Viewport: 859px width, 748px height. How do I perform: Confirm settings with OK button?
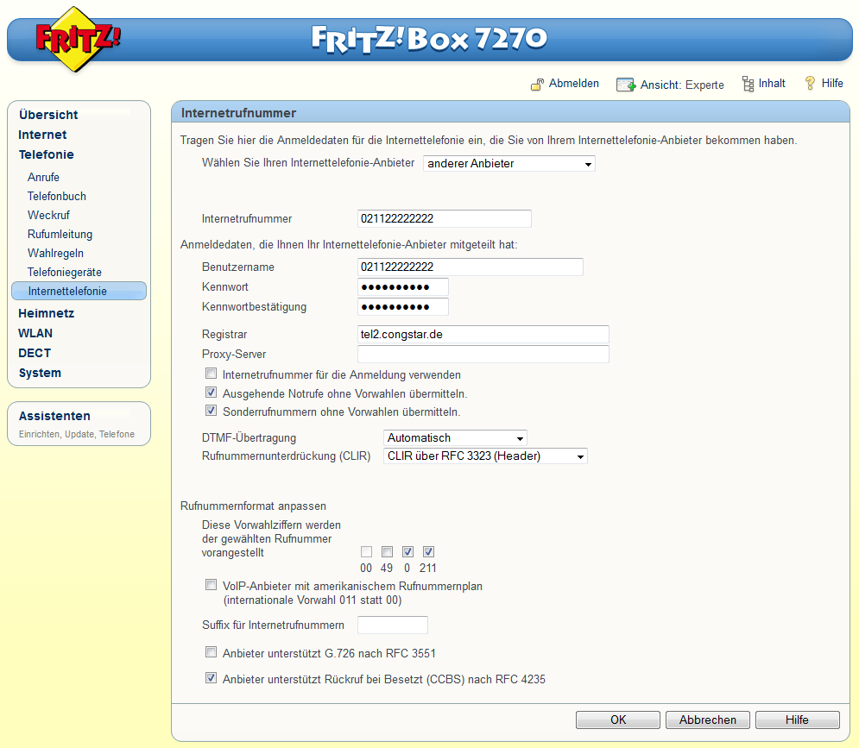pos(618,720)
